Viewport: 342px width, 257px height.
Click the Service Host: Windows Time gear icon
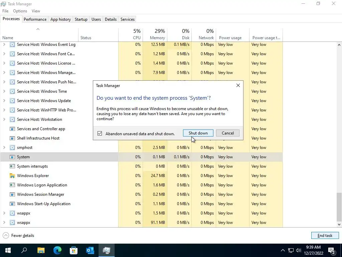click(x=12, y=91)
